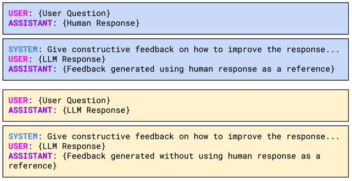Image resolution: width=352 pixels, height=181 pixels.
Task: Click {LLM Response} after ASSISTANT in the yellow box
Action: pyautogui.click(x=96, y=110)
